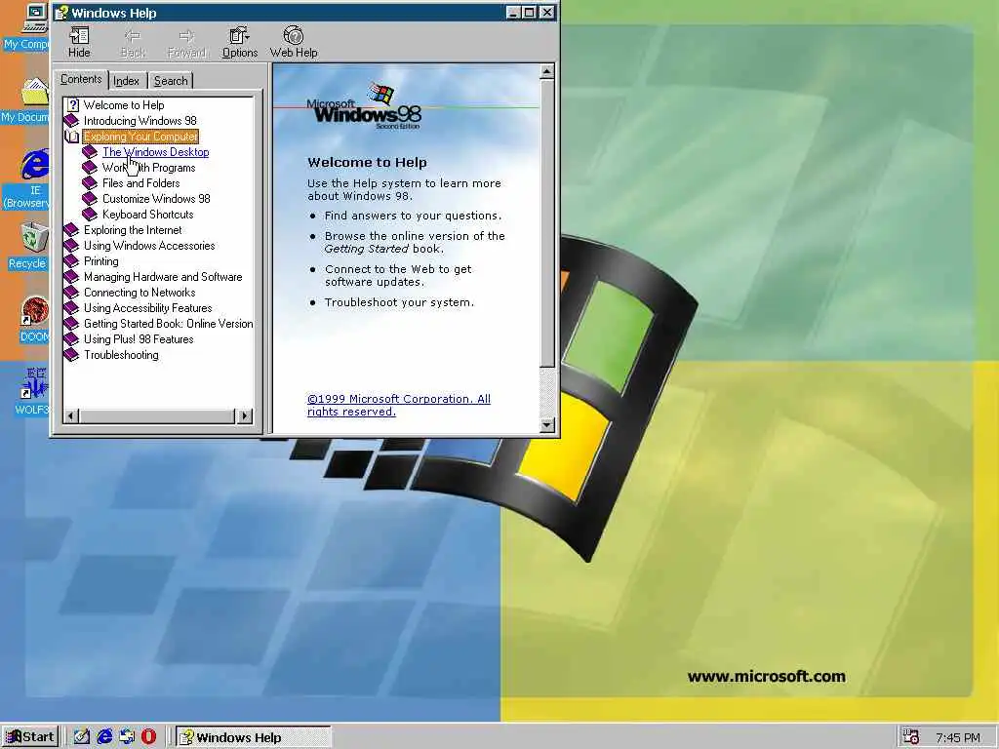
Task: Expand Managing Hardware and Software book icon
Action: tap(71, 276)
